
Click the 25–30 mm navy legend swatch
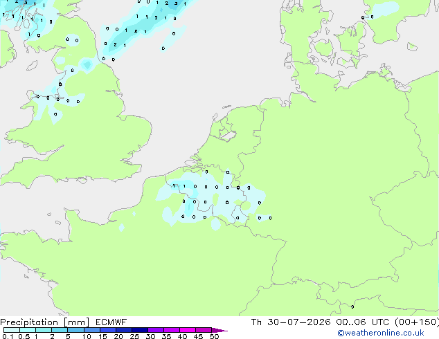140,330
